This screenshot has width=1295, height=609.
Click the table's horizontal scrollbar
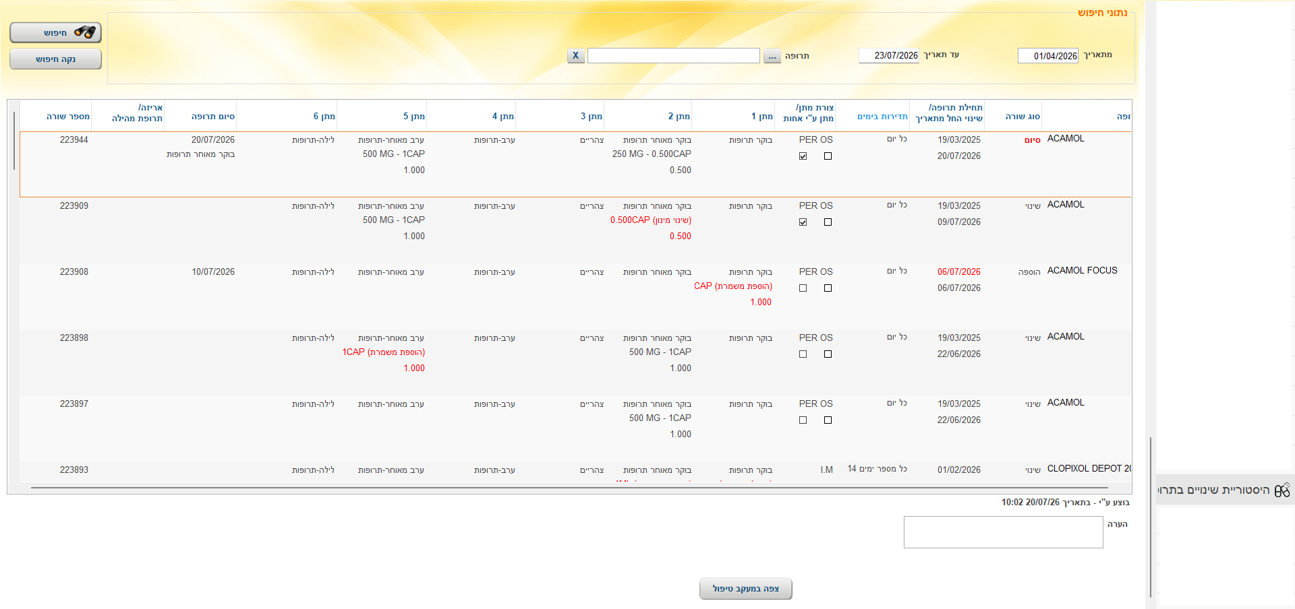pos(569,487)
